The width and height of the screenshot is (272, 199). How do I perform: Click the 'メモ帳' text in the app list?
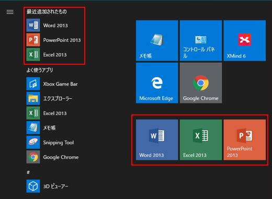pyautogui.click(x=49, y=128)
